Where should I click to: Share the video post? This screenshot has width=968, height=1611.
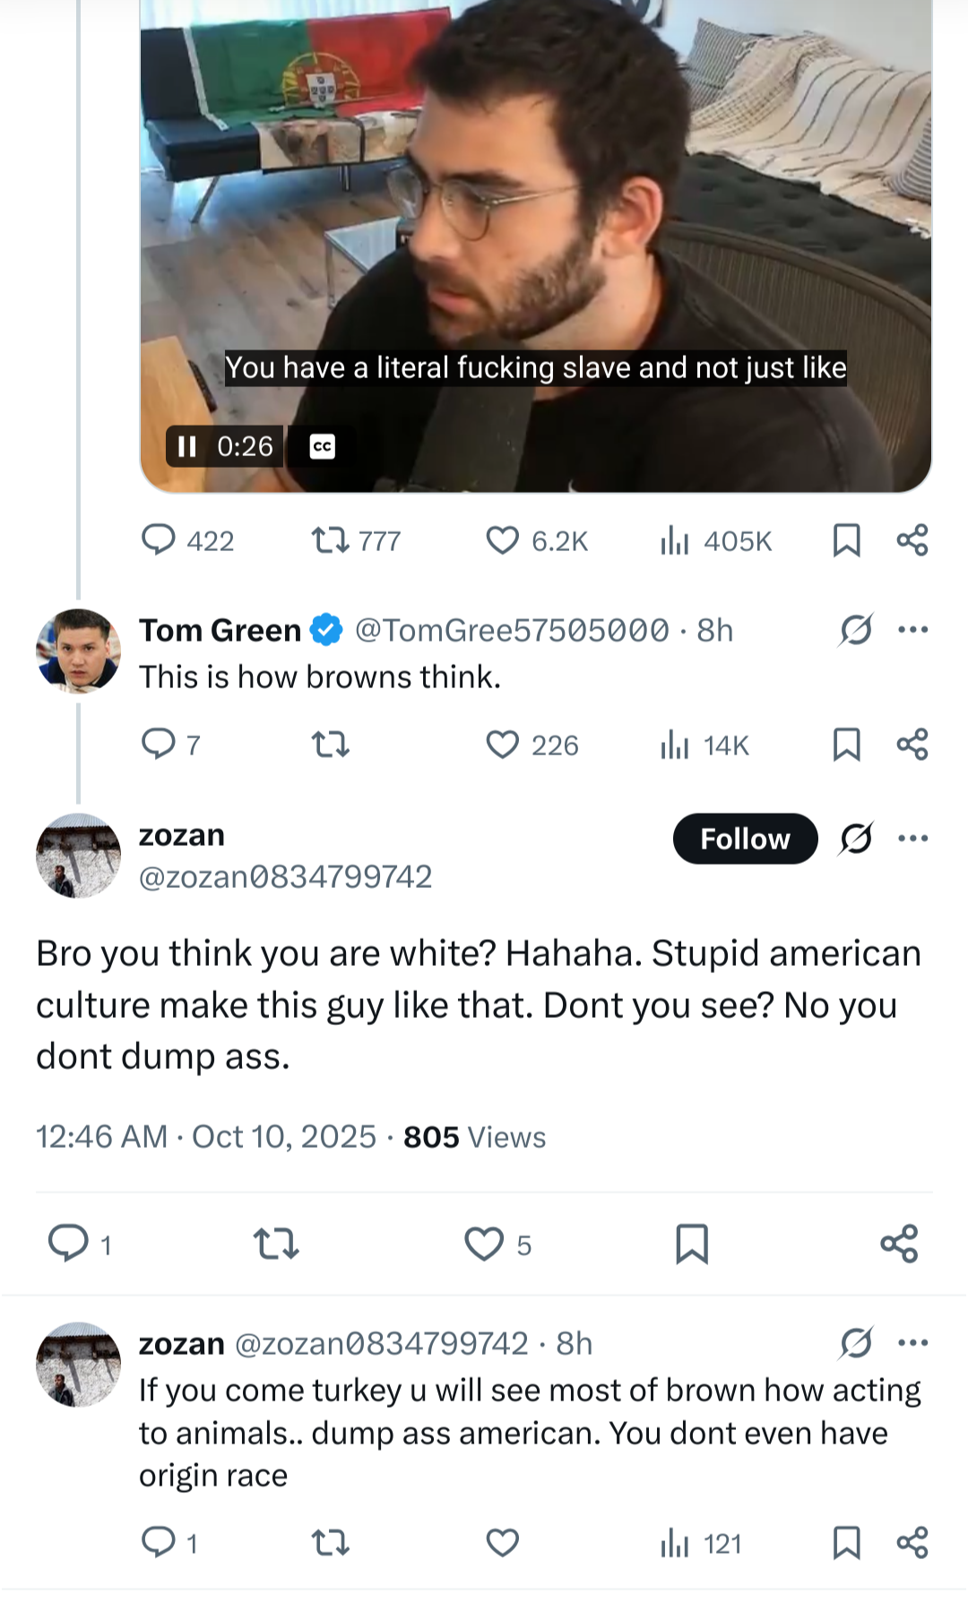pyautogui.click(x=912, y=540)
